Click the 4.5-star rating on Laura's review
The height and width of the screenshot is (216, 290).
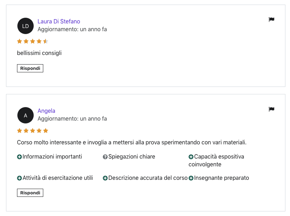tap(33, 41)
